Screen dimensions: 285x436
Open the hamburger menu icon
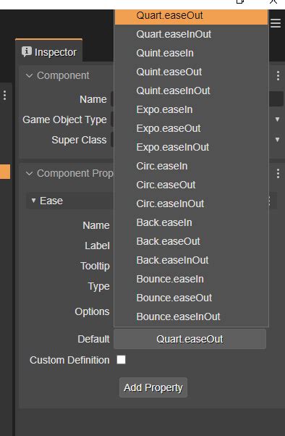(x=276, y=23)
